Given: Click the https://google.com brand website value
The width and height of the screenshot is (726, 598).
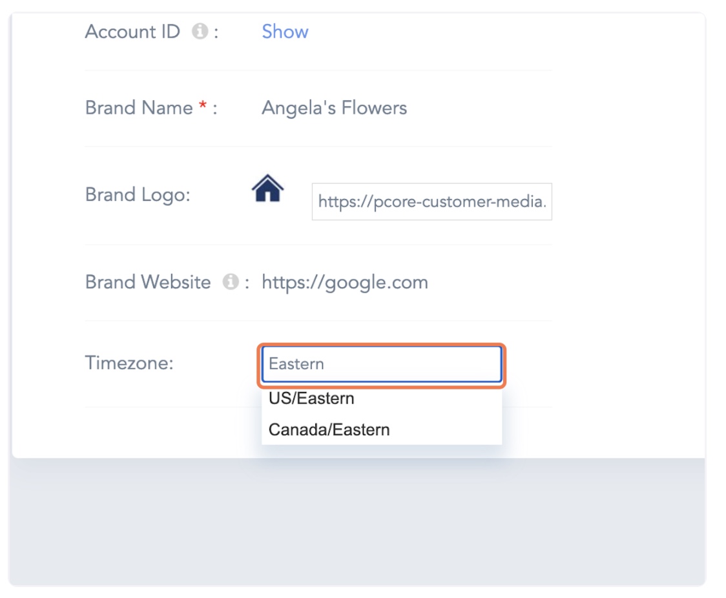Looking at the screenshot, I should 344,282.
